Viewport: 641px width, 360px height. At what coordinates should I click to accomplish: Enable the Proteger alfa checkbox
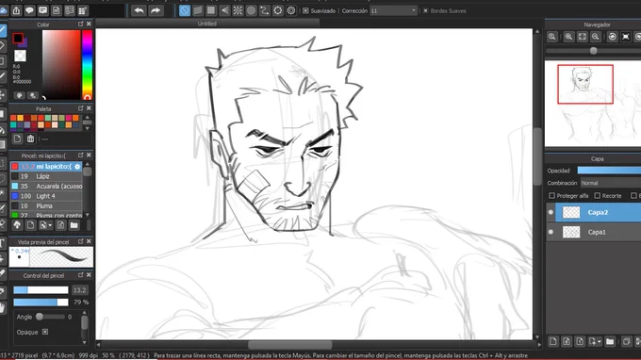[x=551, y=196]
